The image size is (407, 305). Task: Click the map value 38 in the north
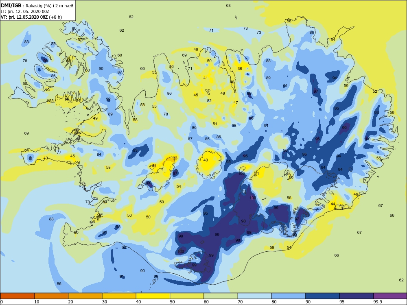pyautogui.click(x=240, y=68)
